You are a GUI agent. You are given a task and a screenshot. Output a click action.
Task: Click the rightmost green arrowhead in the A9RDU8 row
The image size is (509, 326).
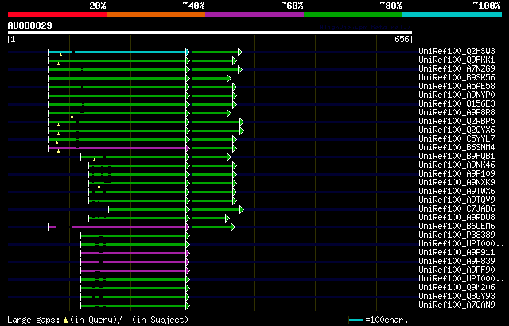(x=227, y=219)
